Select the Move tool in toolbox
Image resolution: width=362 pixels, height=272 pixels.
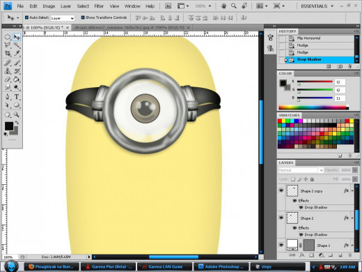(x=17, y=37)
